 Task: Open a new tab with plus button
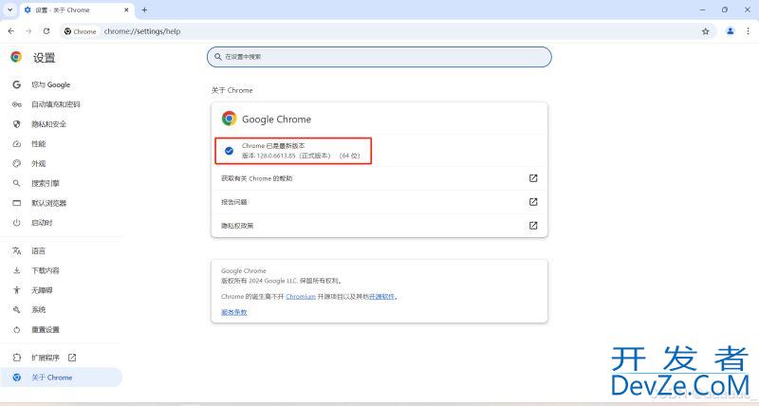point(144,9)
